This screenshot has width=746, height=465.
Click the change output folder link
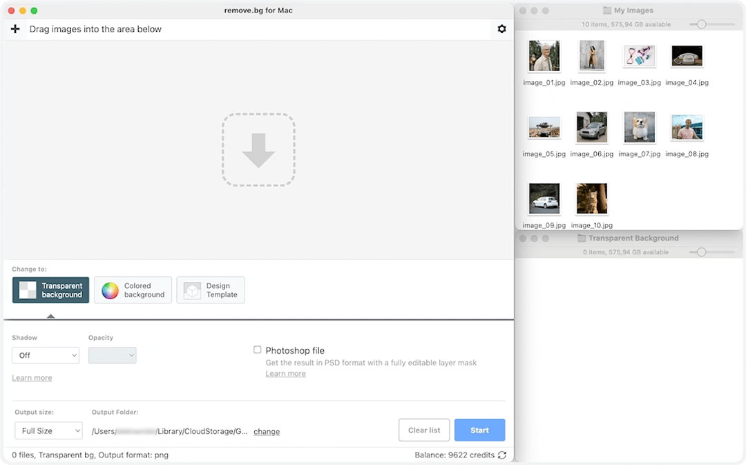click(x=267, y=431)
